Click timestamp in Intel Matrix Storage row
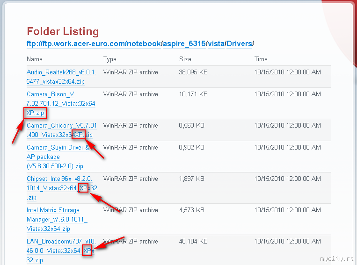Screen dimensions: 357x265 click(x=288, y=210)
